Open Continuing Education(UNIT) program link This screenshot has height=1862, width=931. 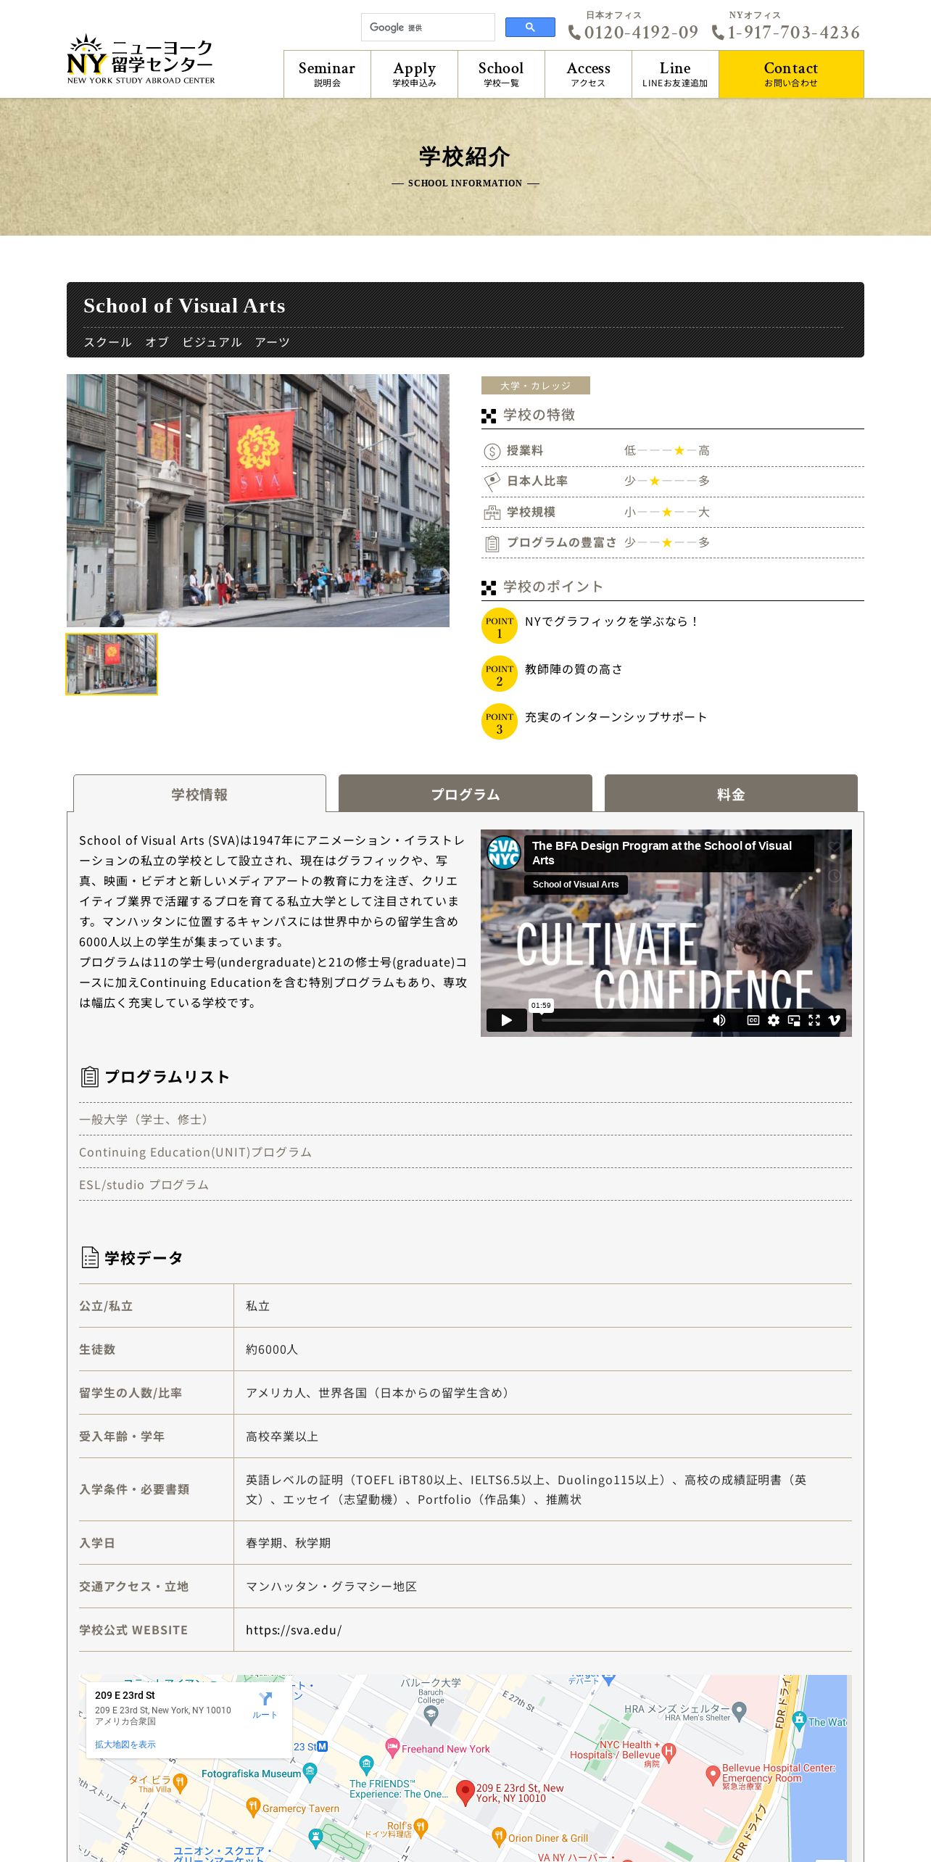click(195, 1152)
